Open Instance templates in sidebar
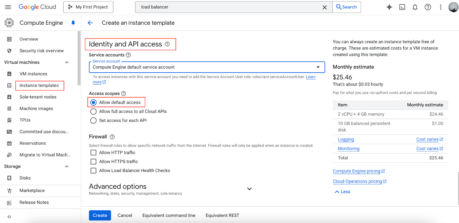This screenshot has width=459, height=223. point(39,86)
